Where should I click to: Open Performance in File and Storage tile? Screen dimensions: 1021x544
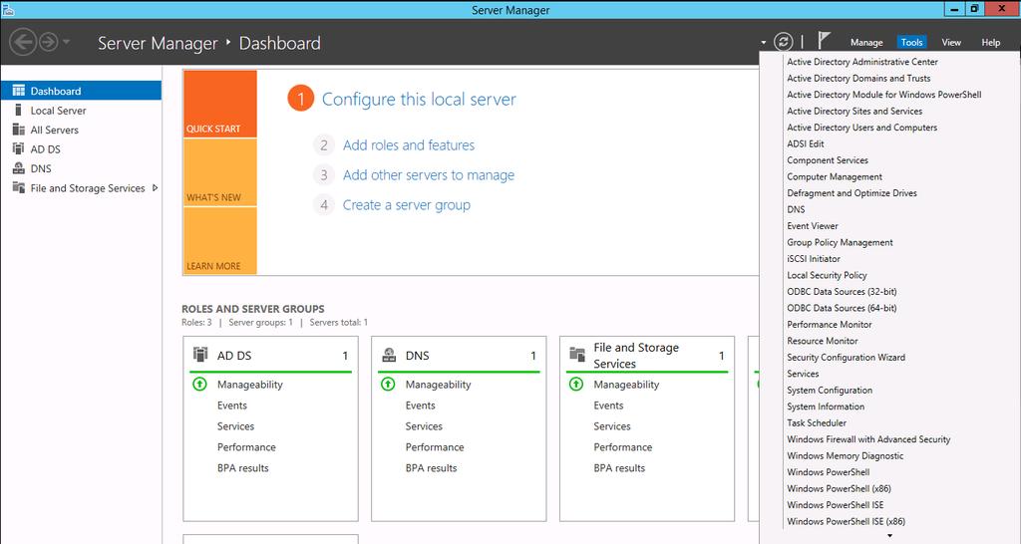pos(622,447)
